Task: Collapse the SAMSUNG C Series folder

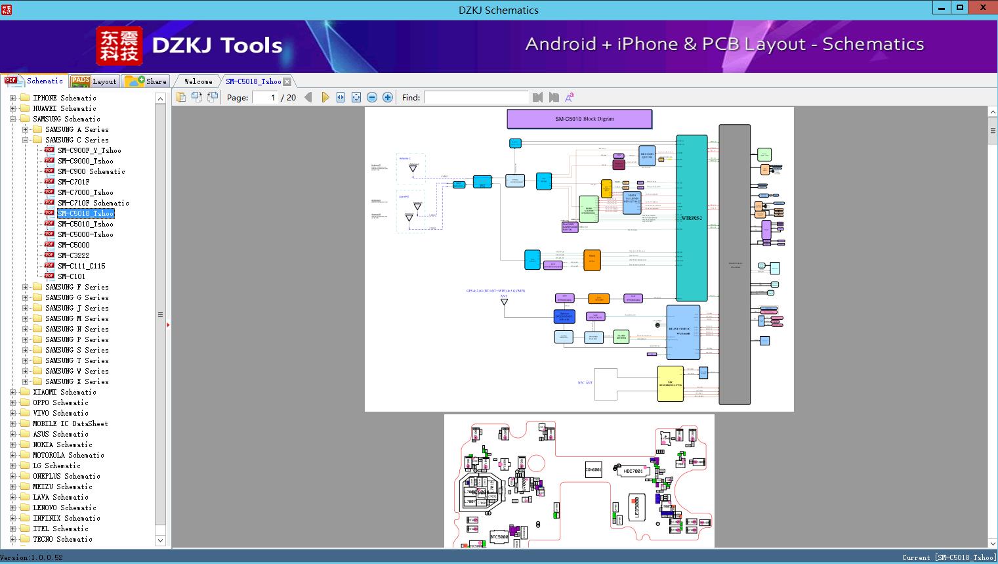Action: [25, 140]
